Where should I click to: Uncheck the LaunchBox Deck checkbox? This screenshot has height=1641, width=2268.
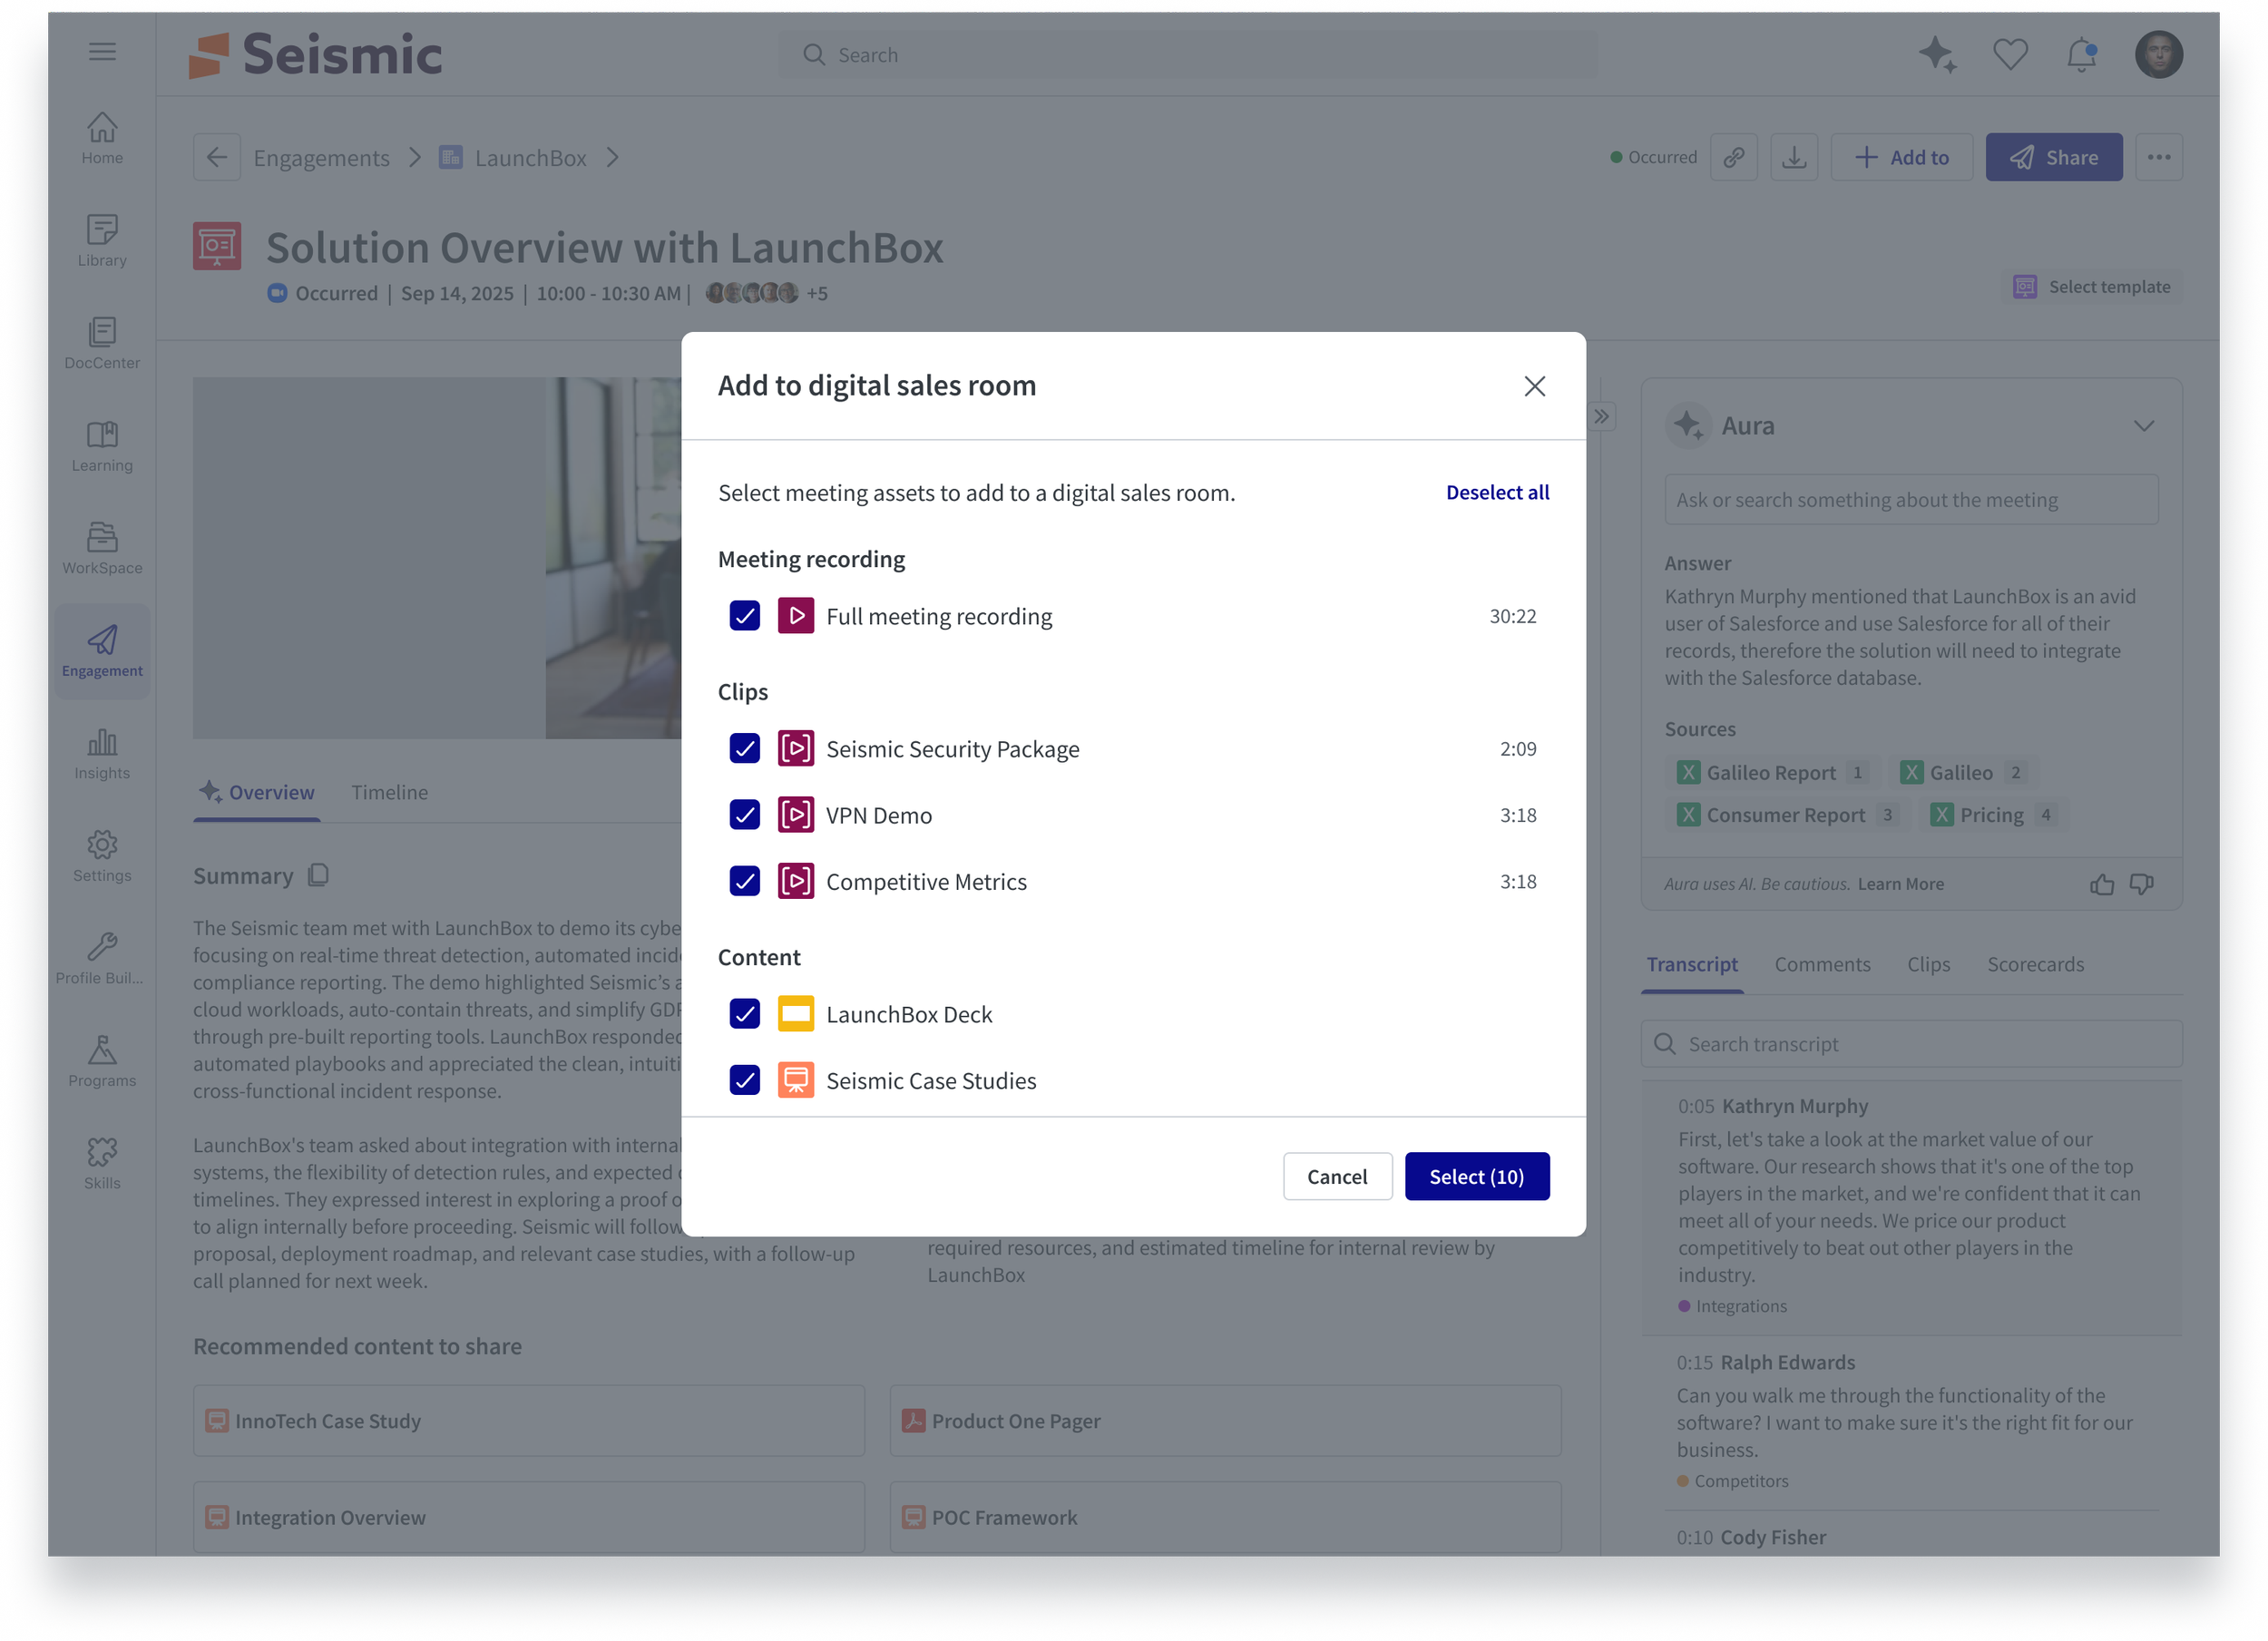745,1014
